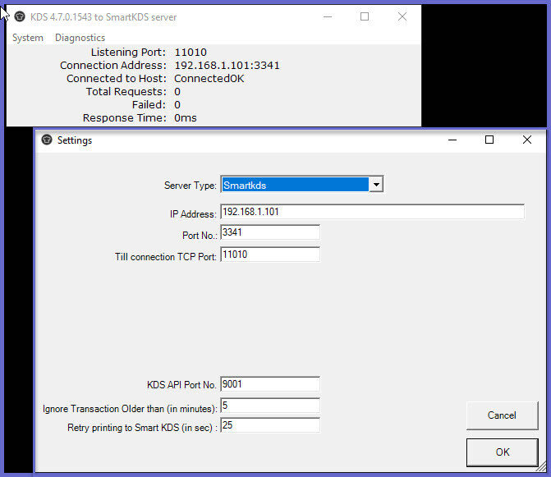The height and width of the screenshot is (477, 551).
Task: Click the Failed label in main window
Action: [149, 104]
